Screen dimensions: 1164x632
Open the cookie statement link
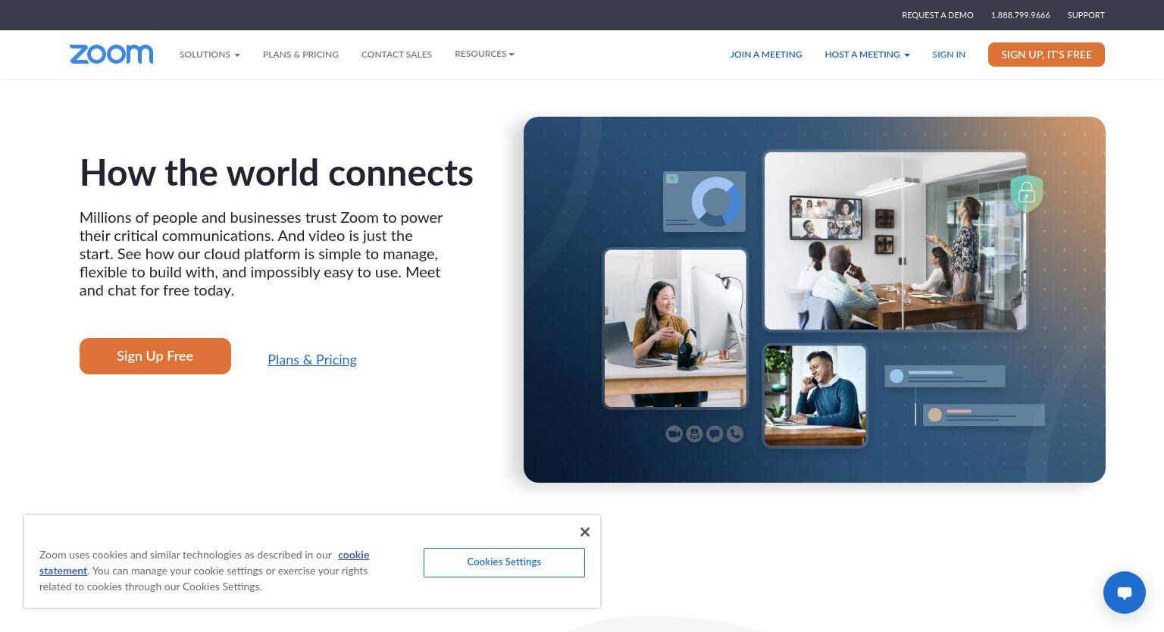[x=205, y=563]
